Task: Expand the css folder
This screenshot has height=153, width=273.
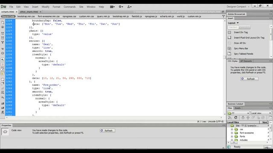Action: click(232, 129)
